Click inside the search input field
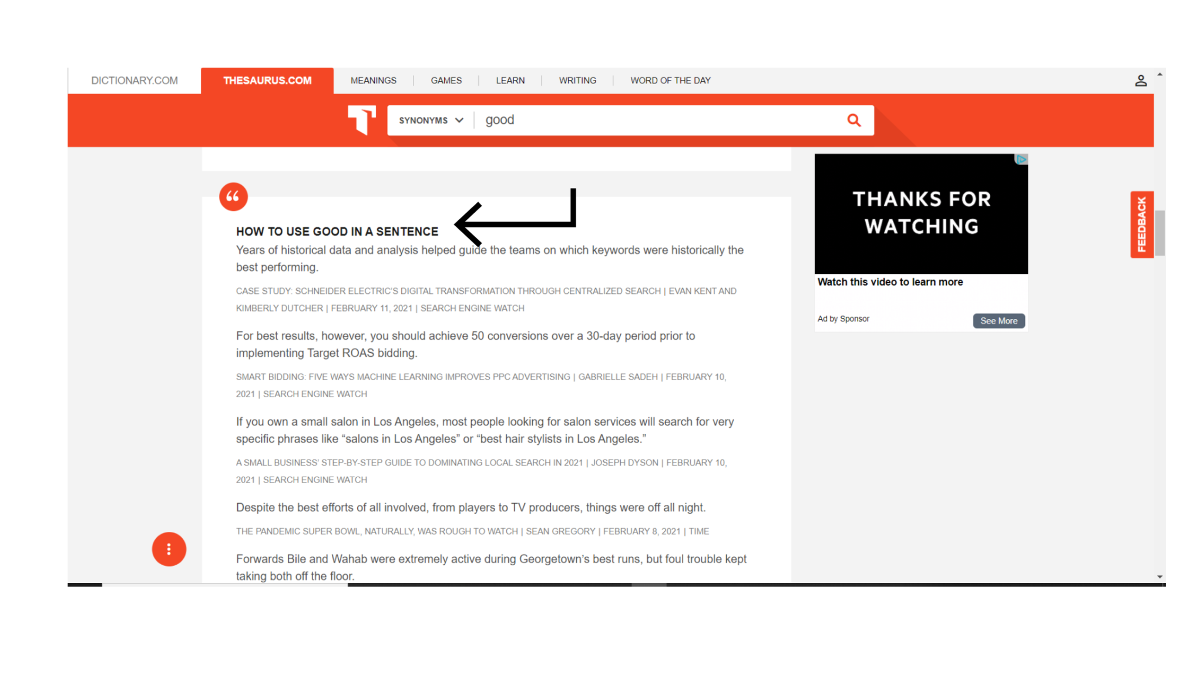This screenshot has height=677, width=1203. click(x=656, y=120)
